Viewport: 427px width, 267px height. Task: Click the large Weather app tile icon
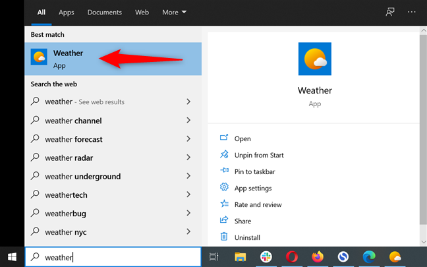click(x=315, y=59)
